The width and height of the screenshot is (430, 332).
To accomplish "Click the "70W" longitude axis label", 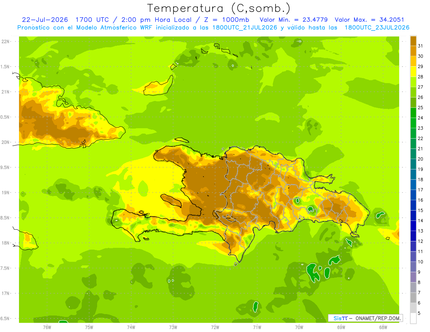I will click(x=299, y=327).
